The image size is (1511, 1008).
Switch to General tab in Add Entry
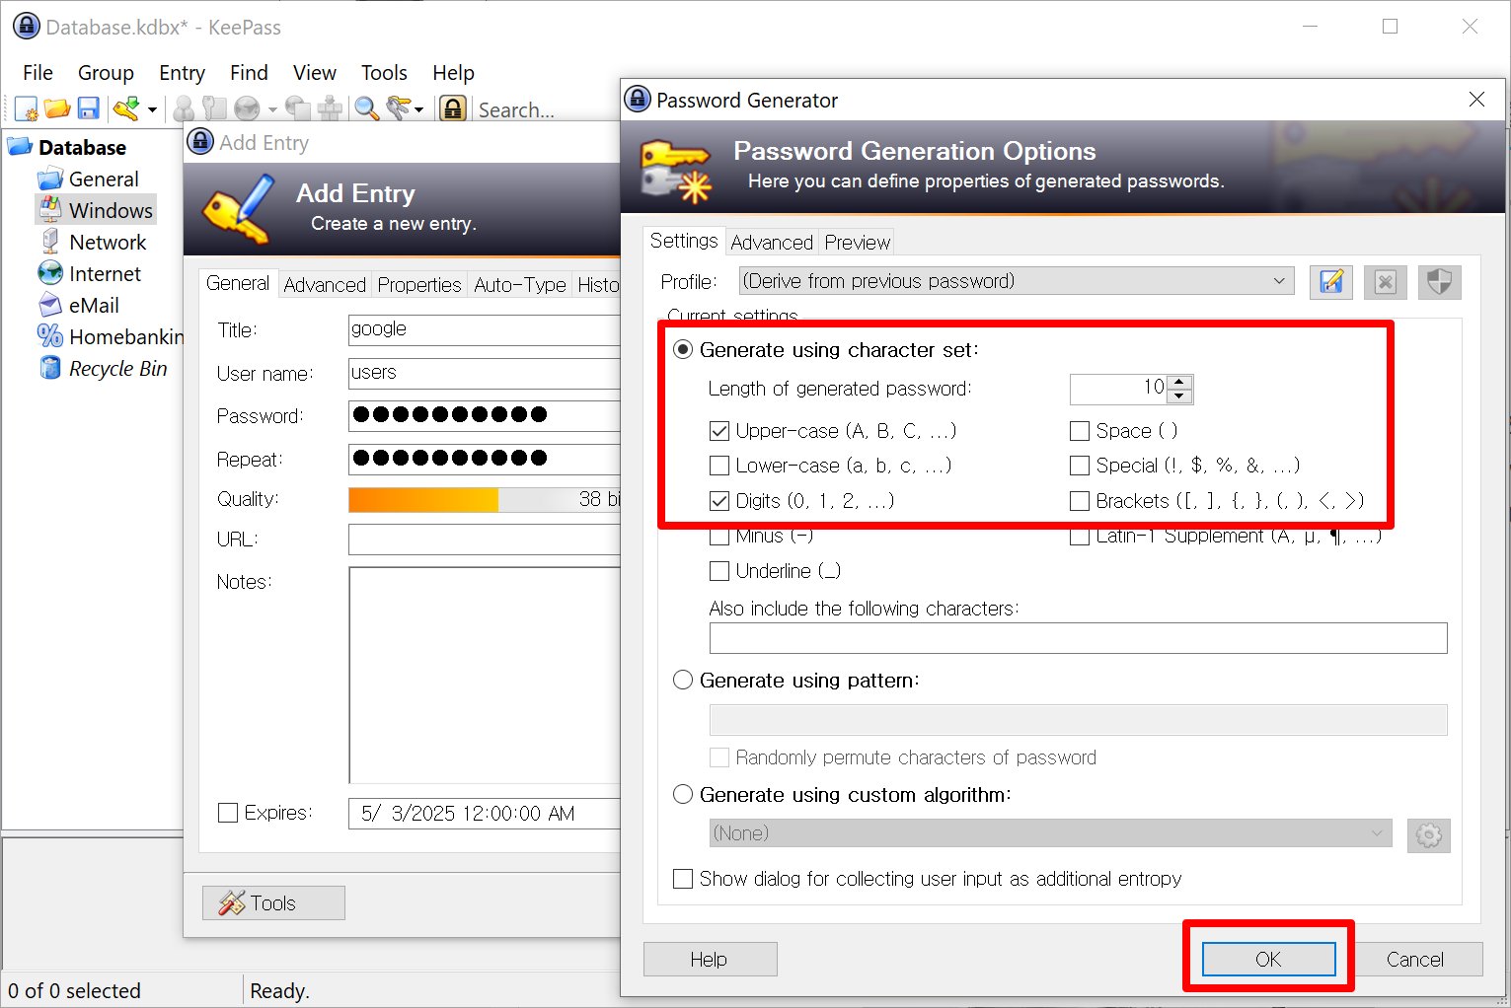238,283
